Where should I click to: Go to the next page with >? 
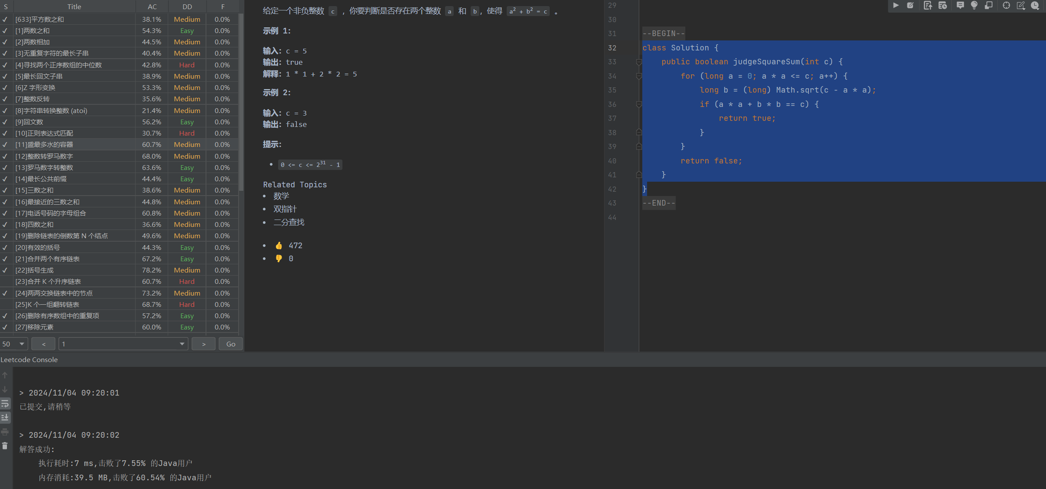coord(203,344)
